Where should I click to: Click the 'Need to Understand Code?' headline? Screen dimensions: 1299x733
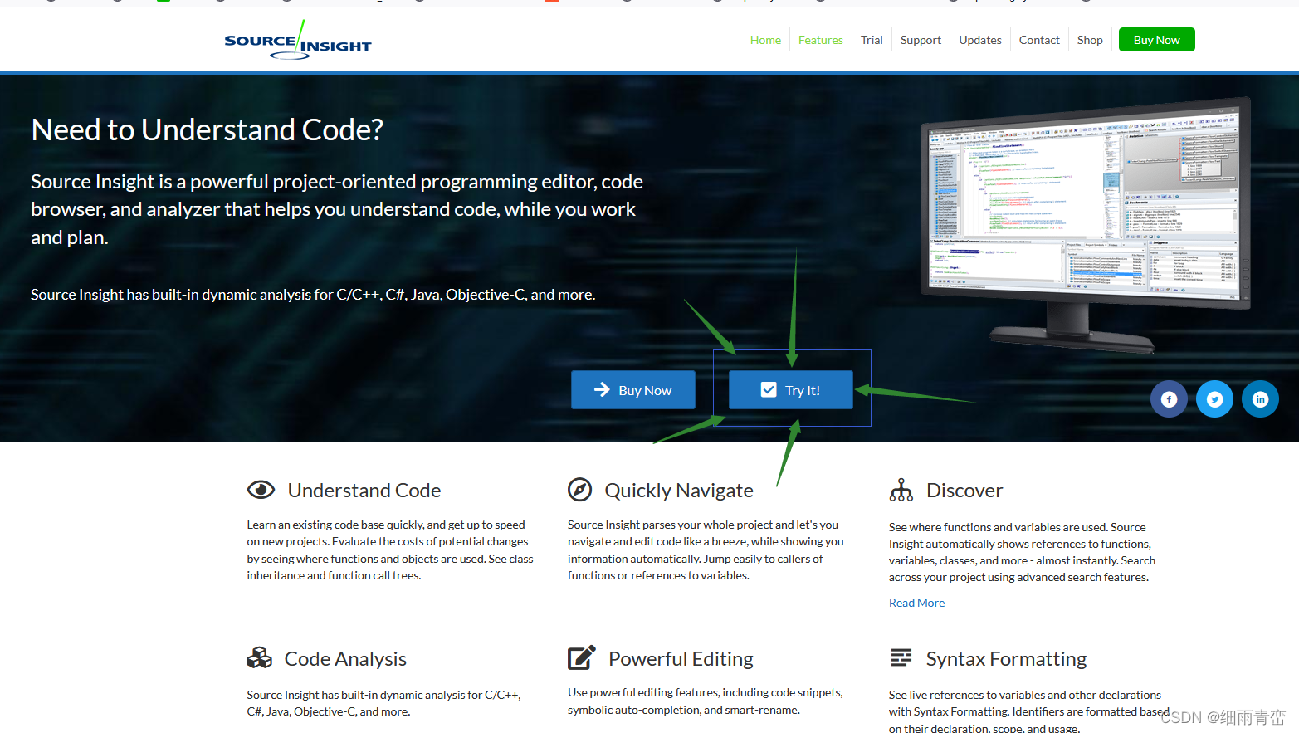pyautogui.click(x=208, y=129)
